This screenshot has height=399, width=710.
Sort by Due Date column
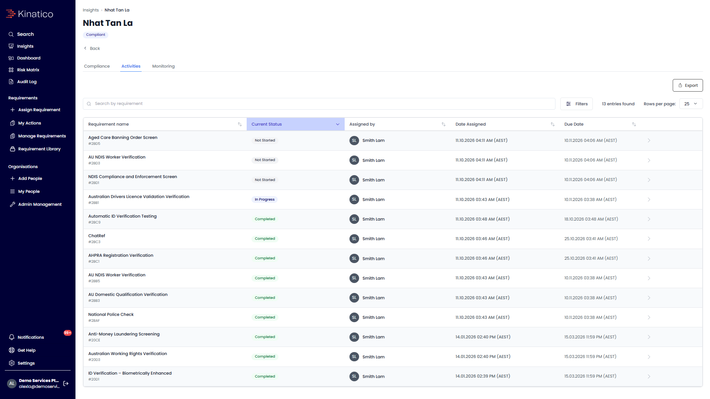634,124
